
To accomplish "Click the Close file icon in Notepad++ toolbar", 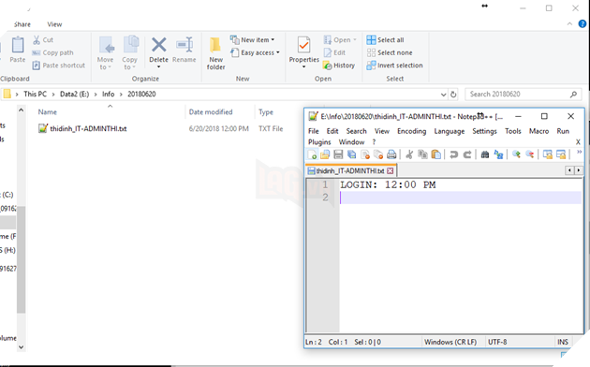I will pyautogui.click(x=365, y=154).
